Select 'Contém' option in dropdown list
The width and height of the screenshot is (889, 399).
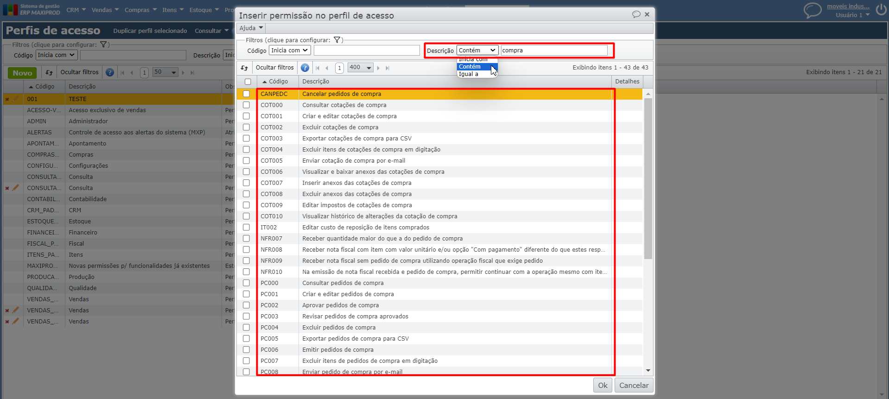pyautogui.click(x=477, y=67)
